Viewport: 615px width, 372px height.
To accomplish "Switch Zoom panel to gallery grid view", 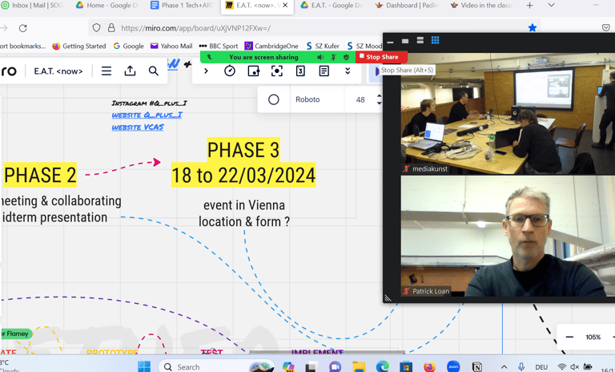I will pyautogui.click(x=435, y=40).
